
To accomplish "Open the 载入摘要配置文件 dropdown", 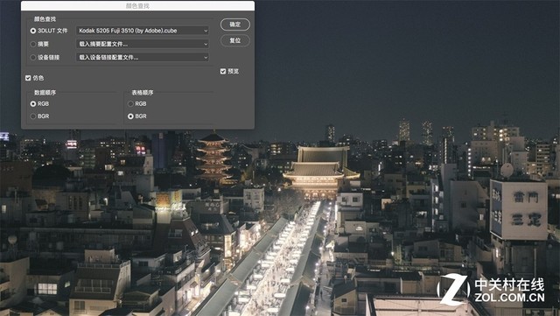I will coord(143,44).
